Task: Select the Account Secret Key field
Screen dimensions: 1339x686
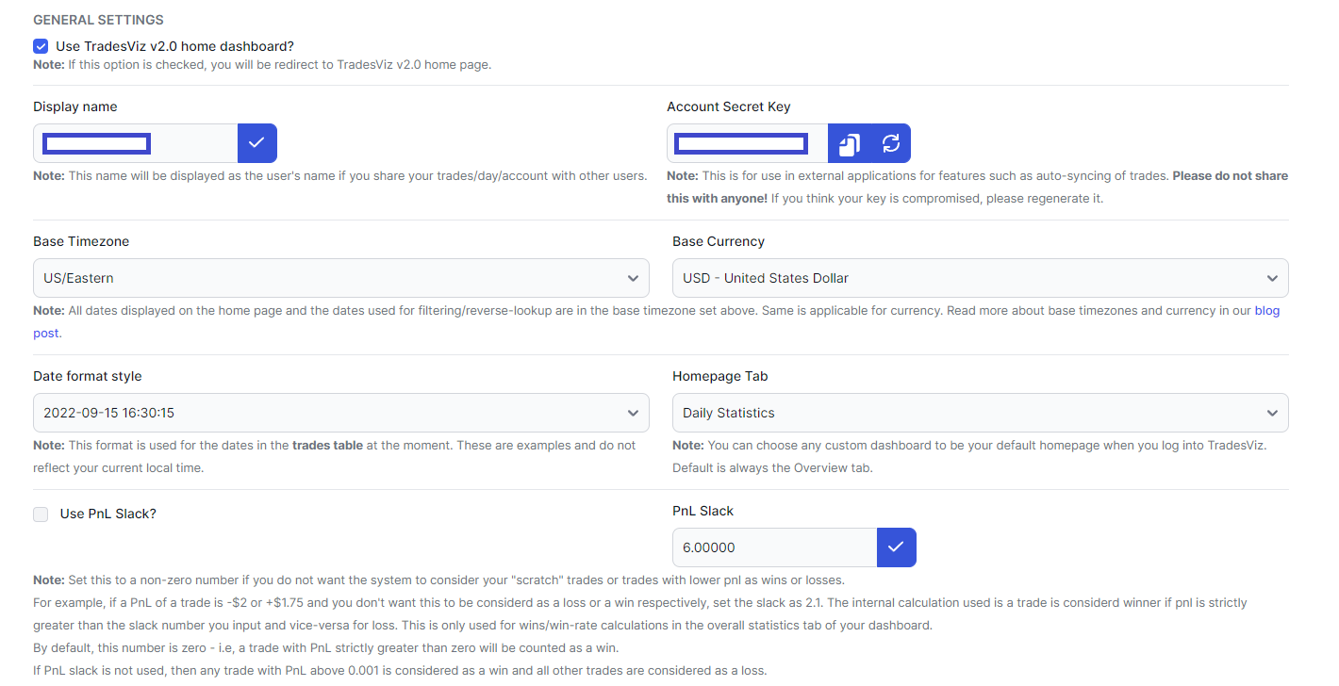Action: tap(747, 143)
